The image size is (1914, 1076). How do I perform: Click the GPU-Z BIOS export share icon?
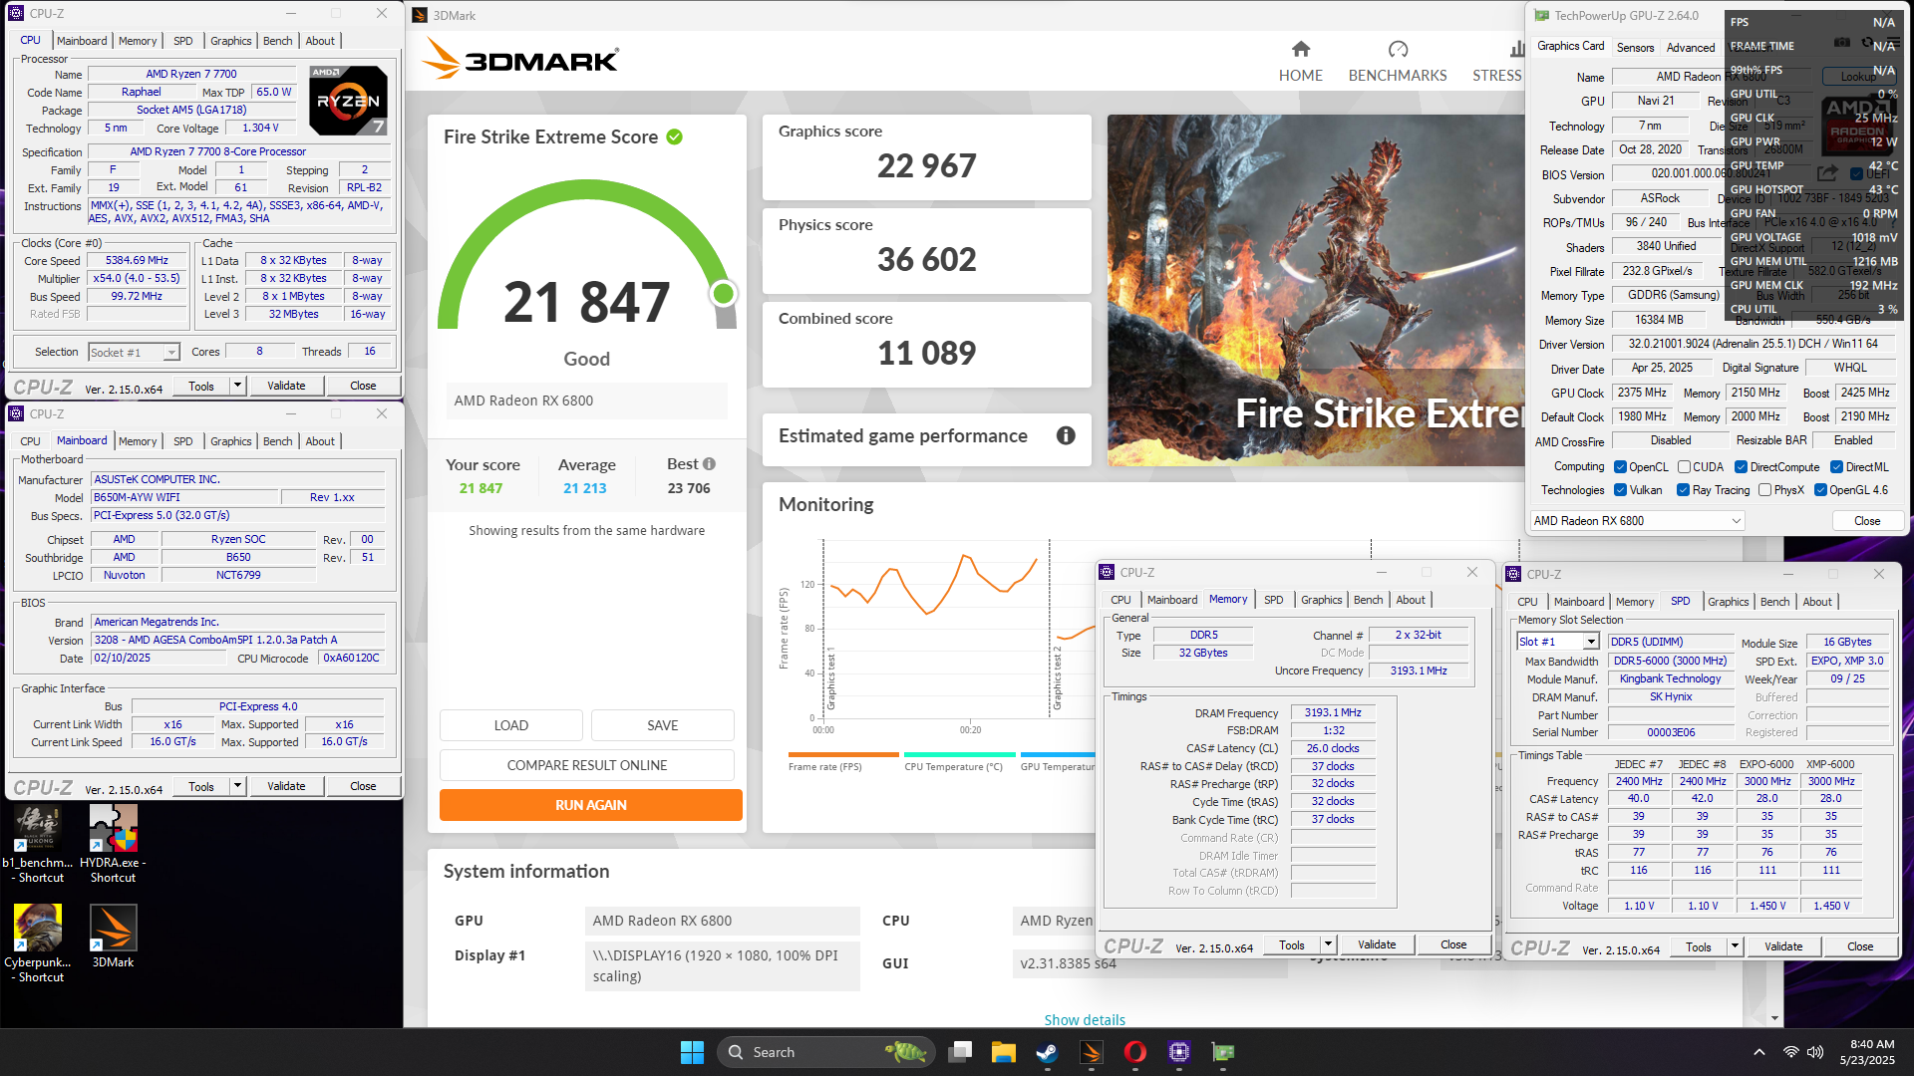1827,173
